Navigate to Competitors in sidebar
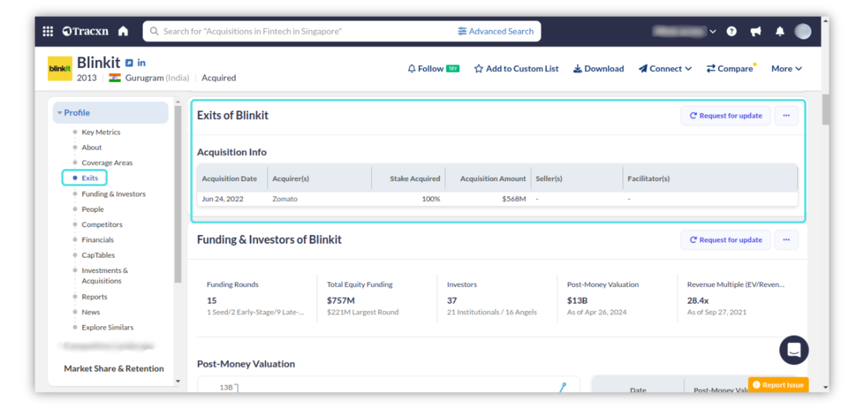The height and width of the screenshot is (412, 864). point(102,225)
